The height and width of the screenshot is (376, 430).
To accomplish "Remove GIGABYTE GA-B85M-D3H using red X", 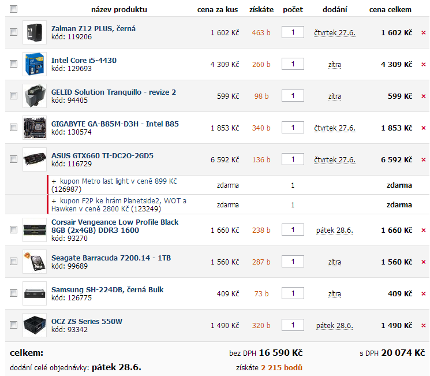I will pos(424,128).
